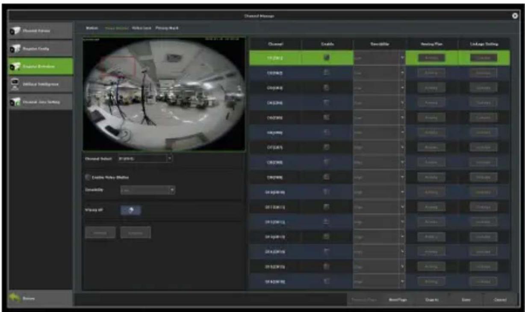Expand the Sensitivity dropdown in the first channel row

click(379, 57)
